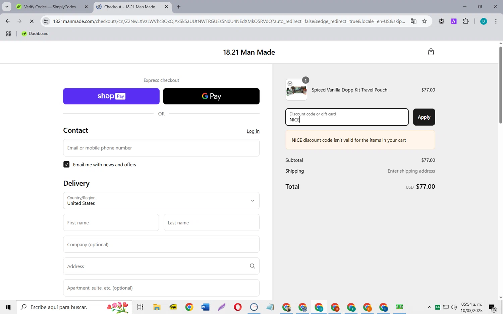The width and height of the screenshot is (503, 314).
Task: Close the Verify Codes SimplyCodes tab
Action: pos(86,7)
